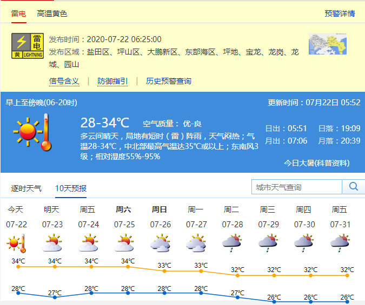Select the 逐时天气 tab

pos(26,188)
